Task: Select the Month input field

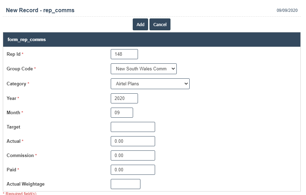Action: click(x=122, y=113)
